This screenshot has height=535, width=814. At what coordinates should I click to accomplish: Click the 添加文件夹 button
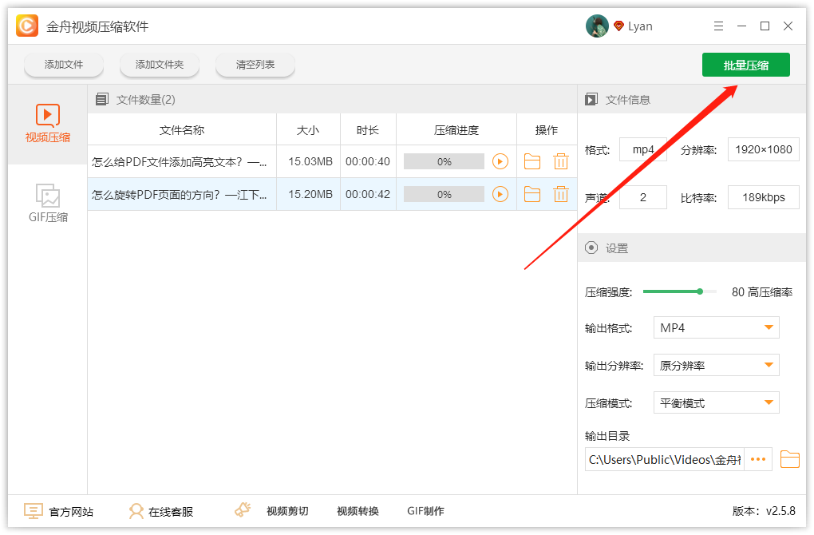point(160,65)
